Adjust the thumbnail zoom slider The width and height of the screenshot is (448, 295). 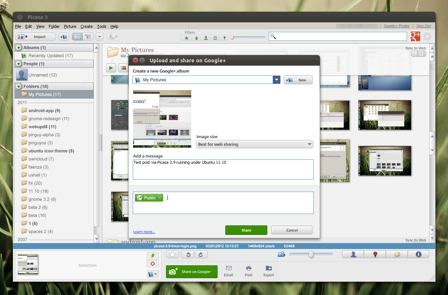(x=311, y=254)
